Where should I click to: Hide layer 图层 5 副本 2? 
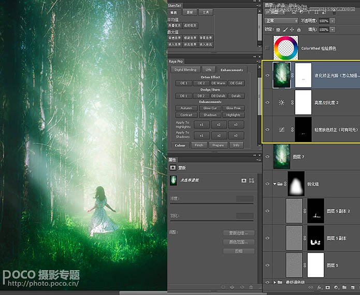coord(267,211)
